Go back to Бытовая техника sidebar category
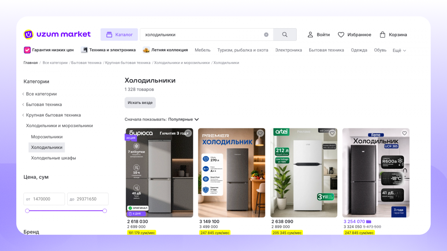Viewport: 447px width, 251px height. [44, 104]
